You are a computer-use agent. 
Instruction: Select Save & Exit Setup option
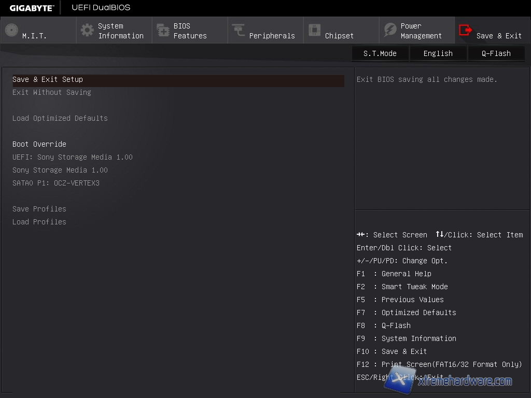[x=48, y=79]
